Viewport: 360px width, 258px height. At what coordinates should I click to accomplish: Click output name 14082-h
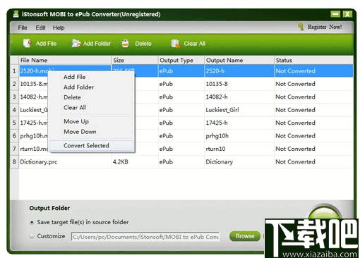click(217, 97)
